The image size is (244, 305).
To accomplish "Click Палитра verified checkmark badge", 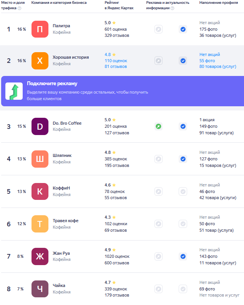I will tap(183, 30).
